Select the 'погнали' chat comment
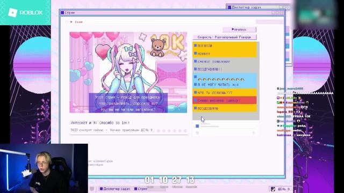The height and width of the screenshot is (193, 344). tap(225, 46)
